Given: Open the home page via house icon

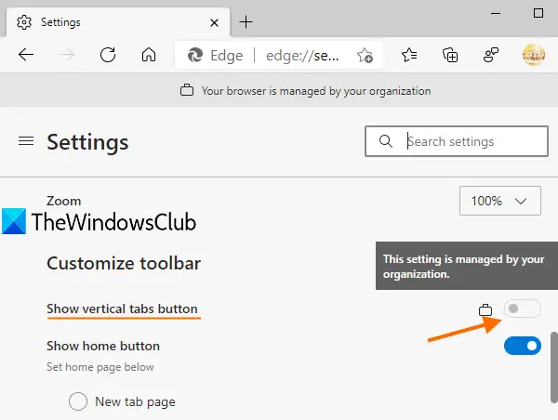Looking at the screenshot, I should click(x=149, y=55).
